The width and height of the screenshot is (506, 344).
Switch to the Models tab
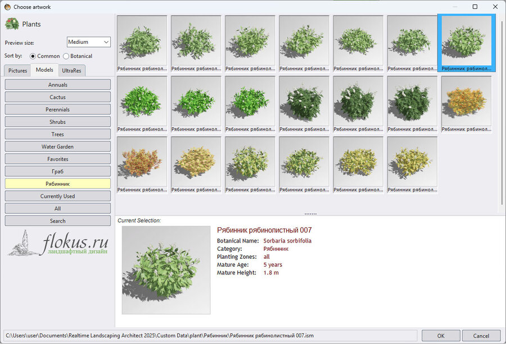tap(44, 70)
